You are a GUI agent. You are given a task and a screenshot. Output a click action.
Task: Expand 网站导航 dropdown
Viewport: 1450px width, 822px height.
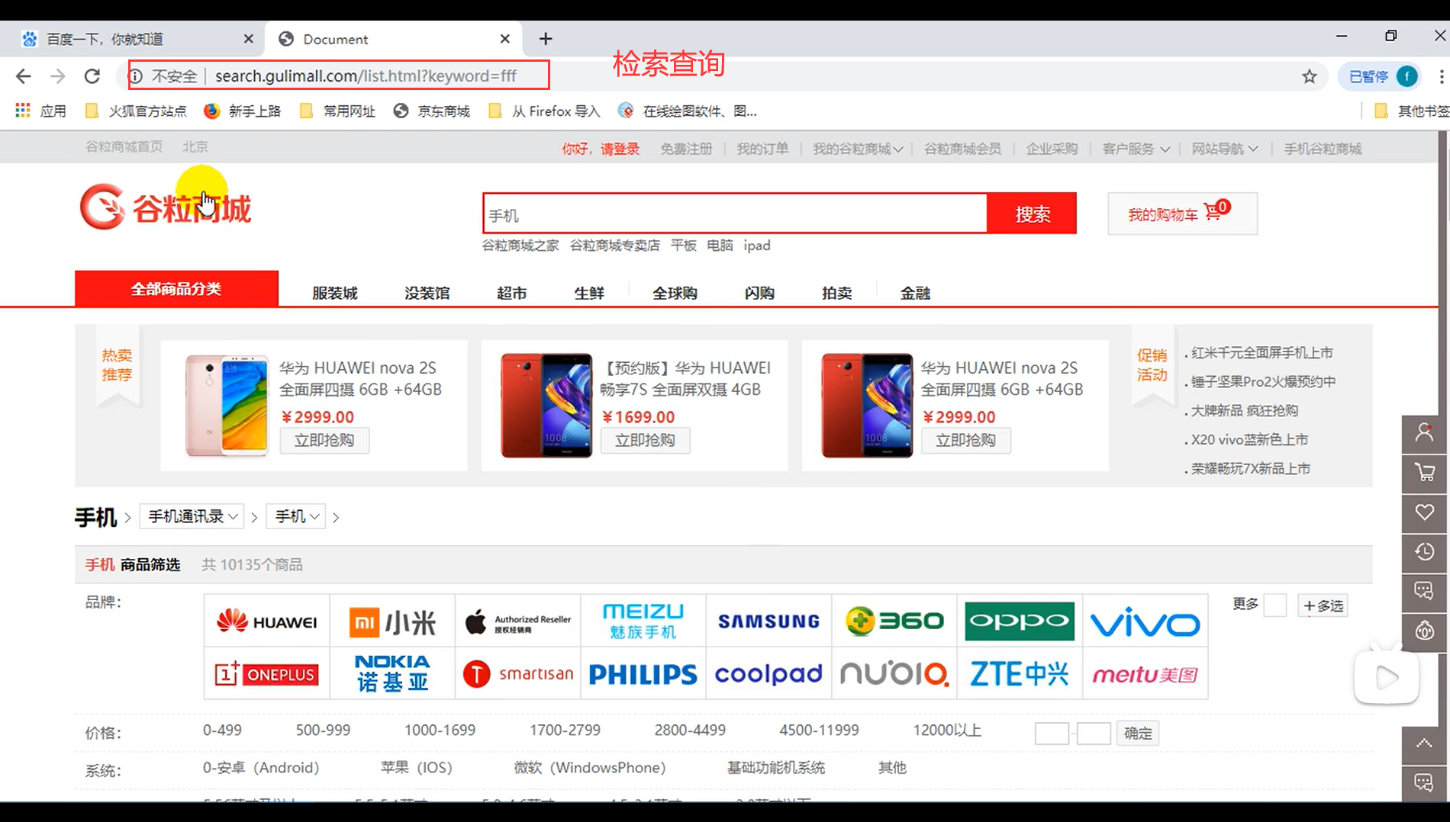coord(1225,149)
